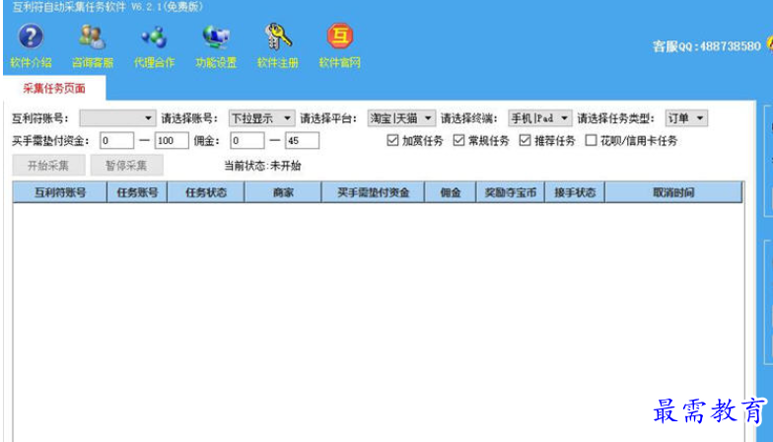Click the 任务账号 column header
773x442 pixels.
tap(137, 192)
